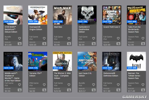The image size is (149, 100).
Task: Toggle wishlist heart for Star Wars Battlefront
Action: pos(20,38)
